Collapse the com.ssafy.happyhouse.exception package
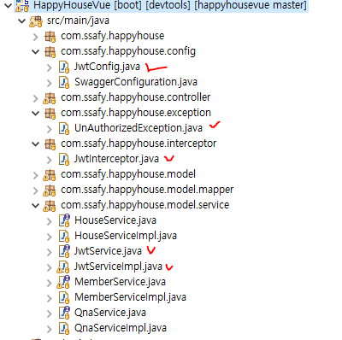342x340 pixels. coord(36,113)
